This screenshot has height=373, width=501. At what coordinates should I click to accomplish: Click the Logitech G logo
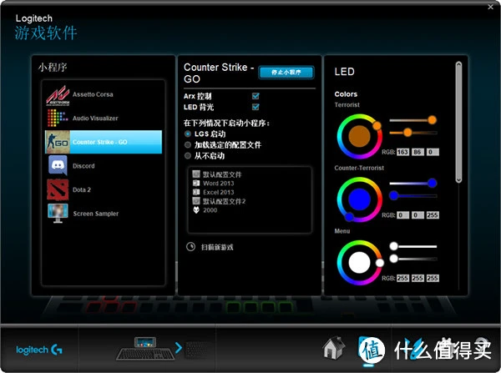[39, 350]
